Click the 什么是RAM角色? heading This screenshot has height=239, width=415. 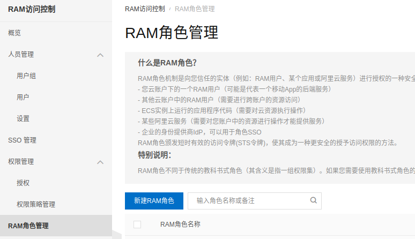coord(167,63)
